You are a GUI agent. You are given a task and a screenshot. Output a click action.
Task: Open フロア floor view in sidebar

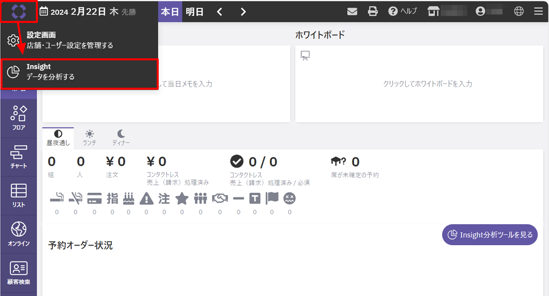tap(18, 118)
